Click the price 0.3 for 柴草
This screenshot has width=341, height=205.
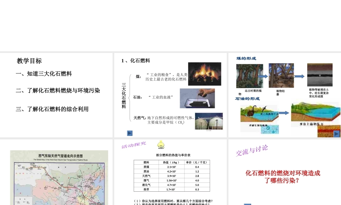197,189
